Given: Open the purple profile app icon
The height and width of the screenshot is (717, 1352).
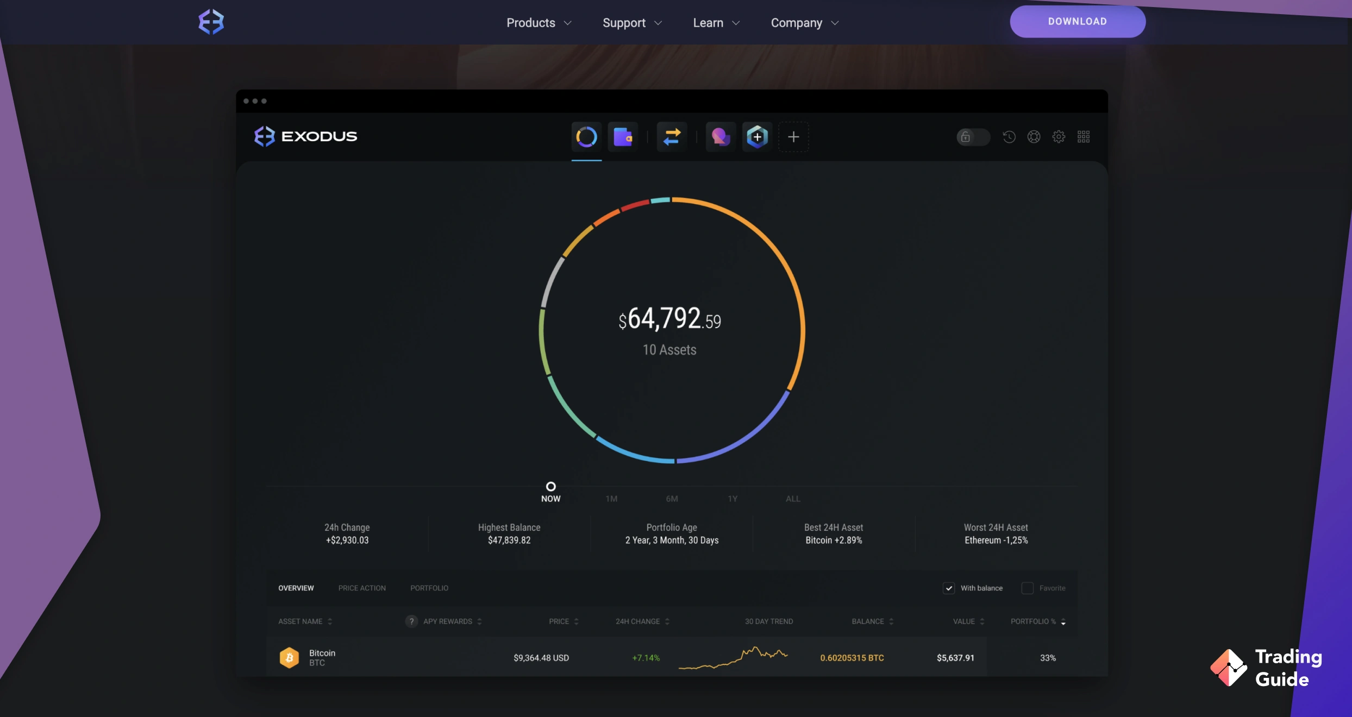Looking at the screenshot, I should [721, 137].
